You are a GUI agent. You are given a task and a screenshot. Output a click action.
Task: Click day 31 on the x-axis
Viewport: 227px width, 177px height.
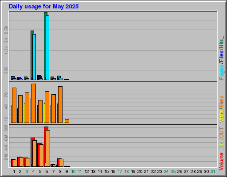point(213,172)
